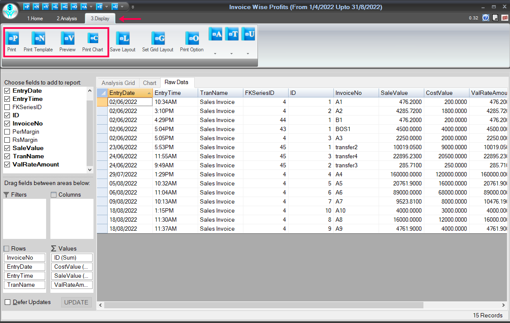This screenshot has height=323, width=510.
Task: Click the small A icon in quick access toolbar
Action: click(x=84, y=6)
